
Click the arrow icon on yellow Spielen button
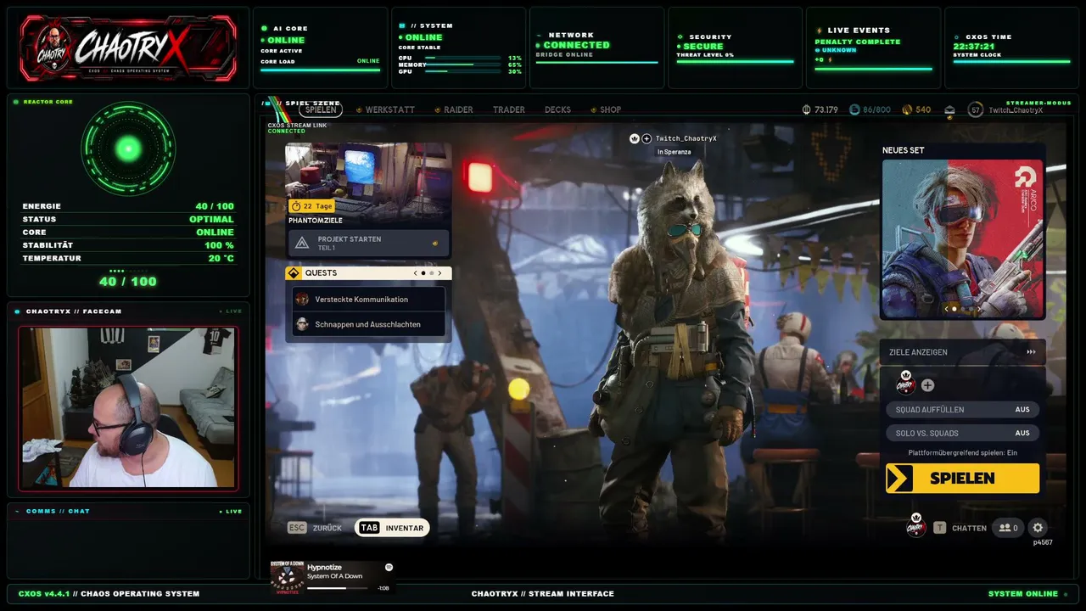pos(898,478)
